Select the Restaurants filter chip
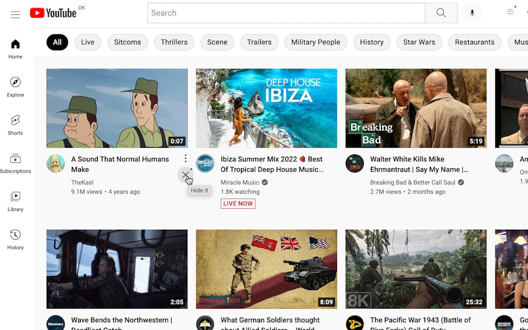 pos(475,42)
